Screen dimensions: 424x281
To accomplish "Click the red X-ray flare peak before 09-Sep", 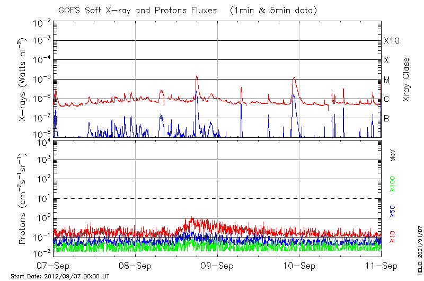I will 197,76.
